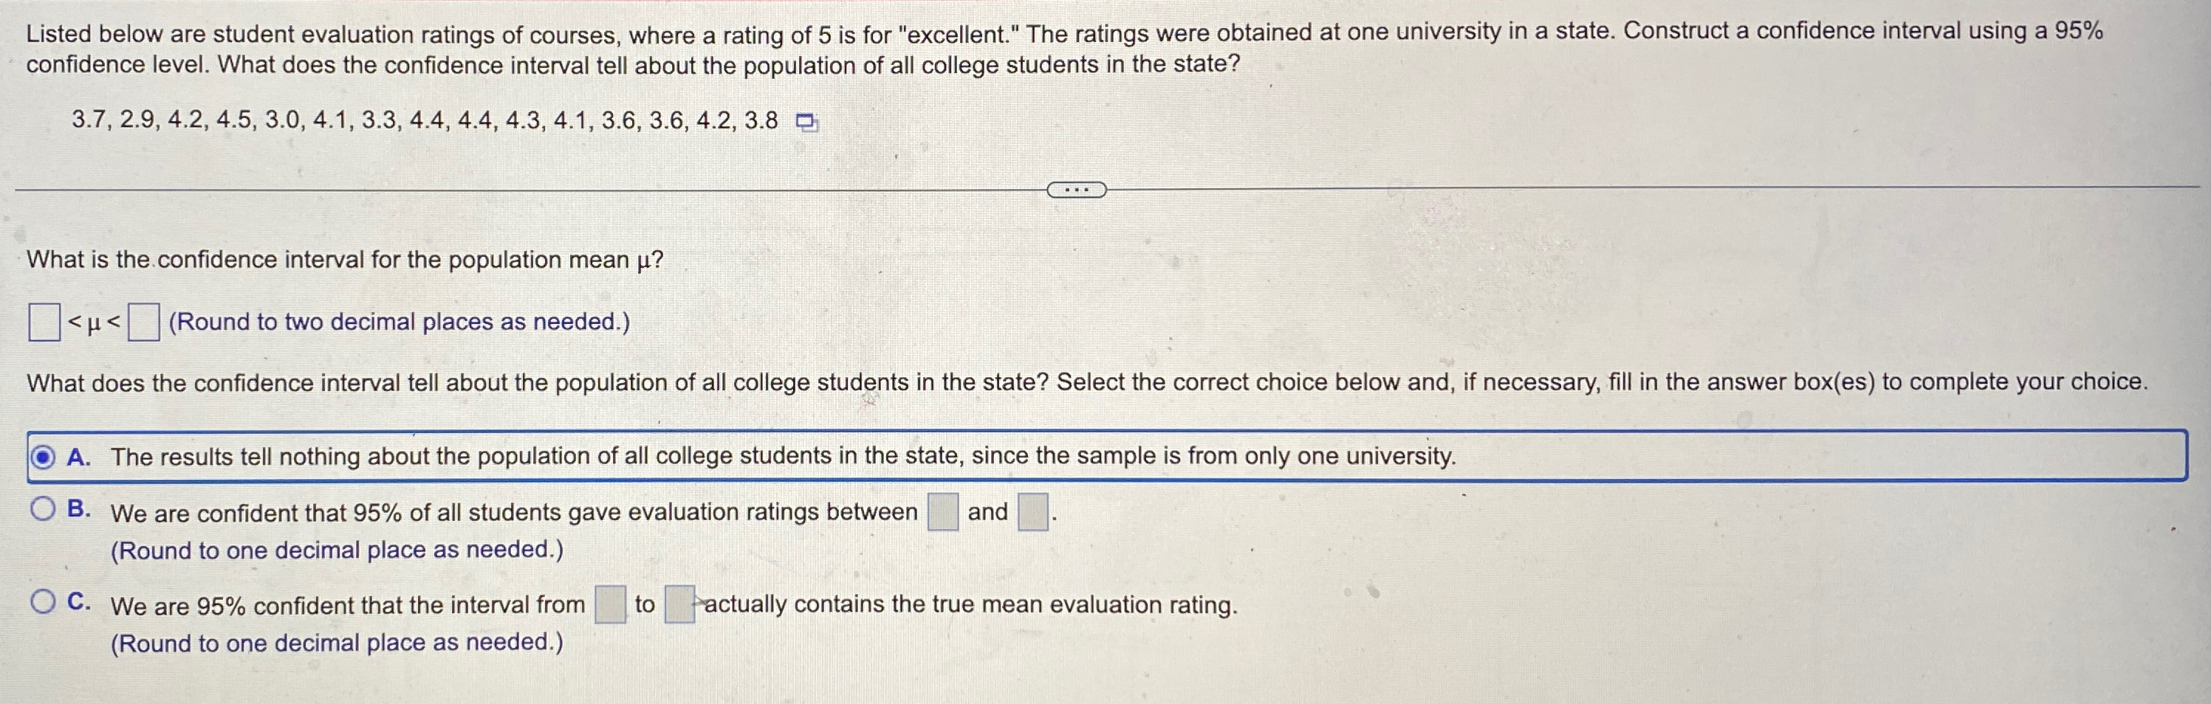Click 'Round to two decimal places' hint
This screenshot has height=704, width=2211.
pyautogui.click(x=399, y=322)
